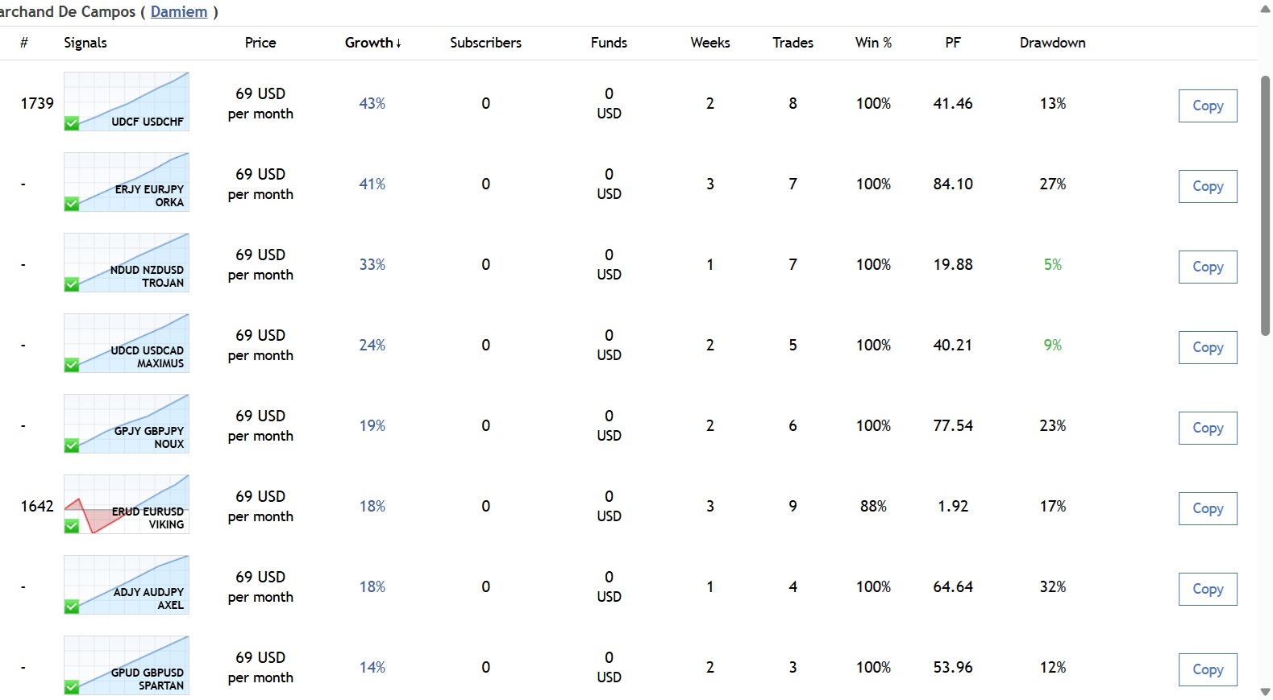1273x700 pixels.
Task: Open the ERJY EURJPY ORKA signal thumbnail
Action: tap(127, 181)
